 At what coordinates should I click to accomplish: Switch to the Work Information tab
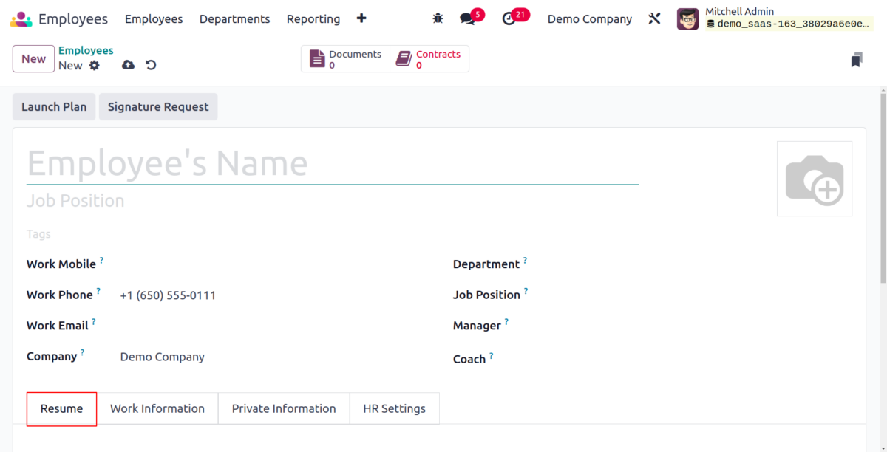click(157, 408)
